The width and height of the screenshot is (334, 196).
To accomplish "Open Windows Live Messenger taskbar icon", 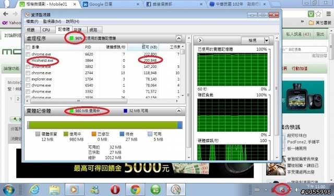I will click(95, 190).
